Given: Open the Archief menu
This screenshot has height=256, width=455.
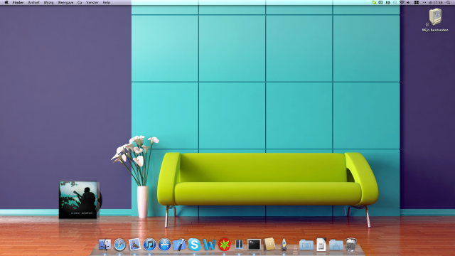Looking at the screenshot, I should tap(33, 3).
